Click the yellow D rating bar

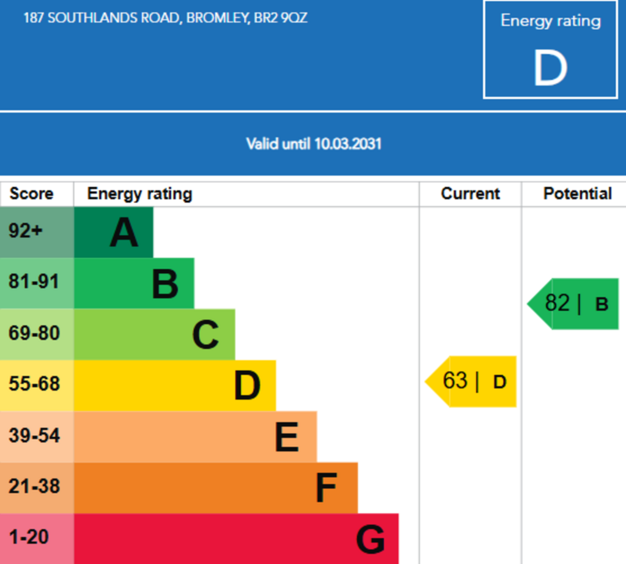pos(175,386)
